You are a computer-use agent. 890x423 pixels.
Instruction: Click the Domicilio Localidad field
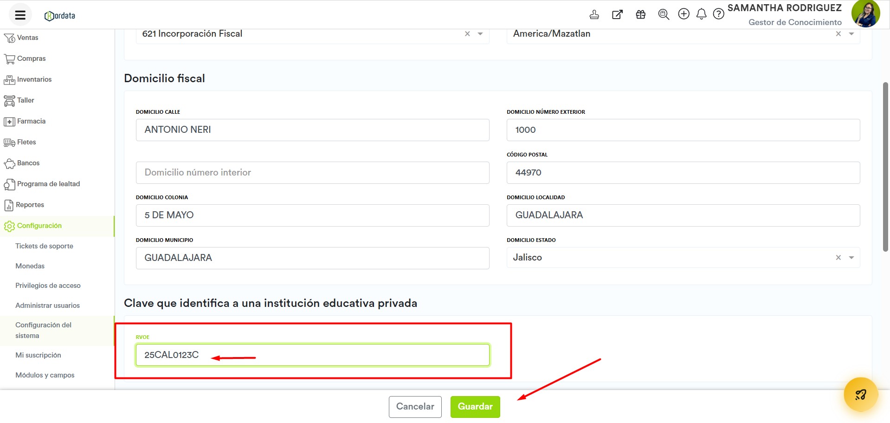click(683, 215)
